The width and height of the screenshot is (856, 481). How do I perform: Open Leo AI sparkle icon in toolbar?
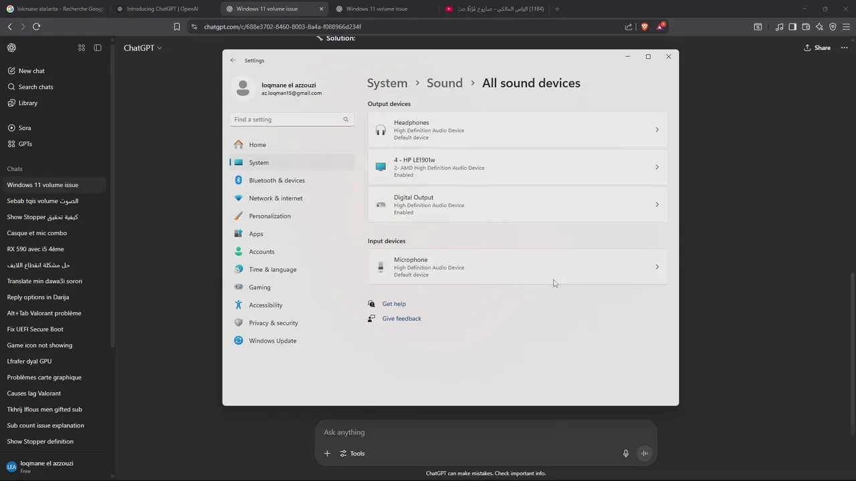pos(819,27)
